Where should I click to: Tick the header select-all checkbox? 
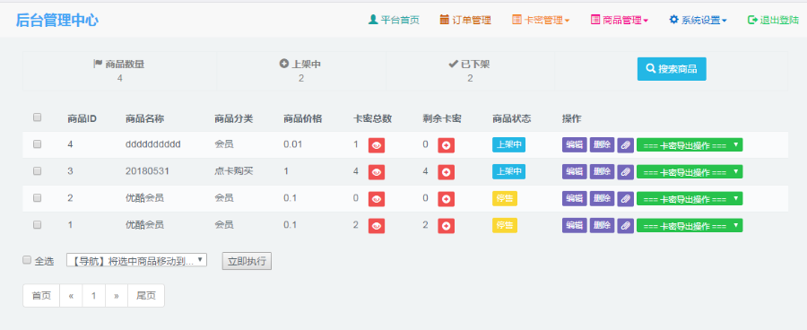pos(37,117)
